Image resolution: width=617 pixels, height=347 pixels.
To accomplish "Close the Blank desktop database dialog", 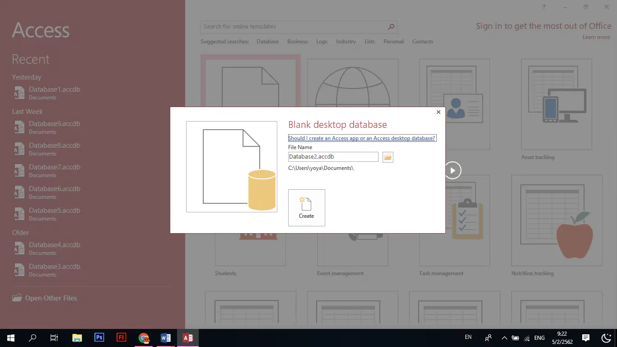I will [x=438, y=112].
